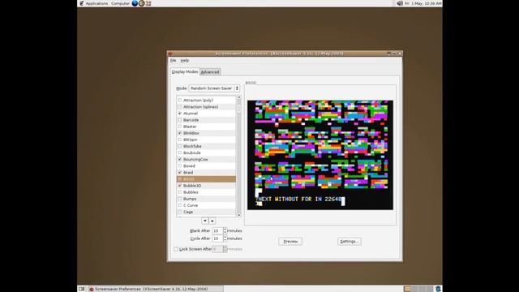Click the move-down arrow button below list

(205, 221)
